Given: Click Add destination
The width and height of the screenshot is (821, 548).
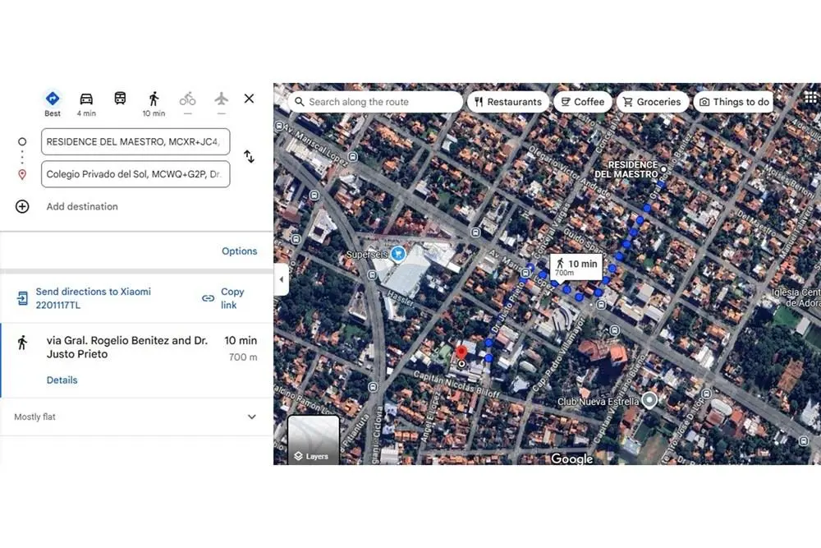Looking at the screenshot, I should coord(81,207).
